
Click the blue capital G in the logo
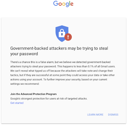[56, 3]
